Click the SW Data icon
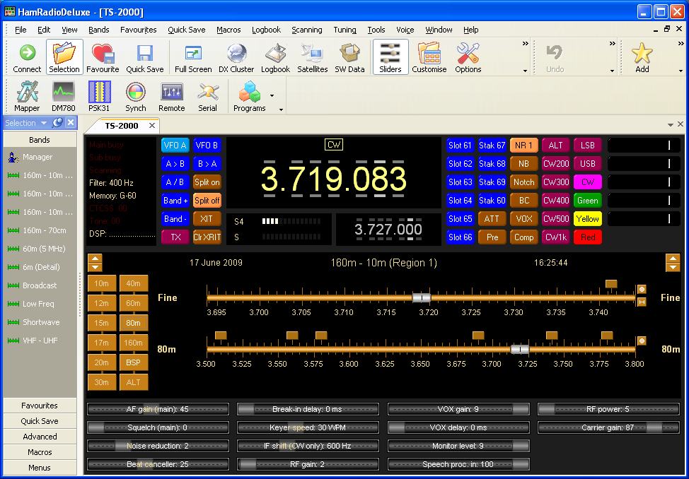Screen dimensions: 689x479 tap(349, 58)
